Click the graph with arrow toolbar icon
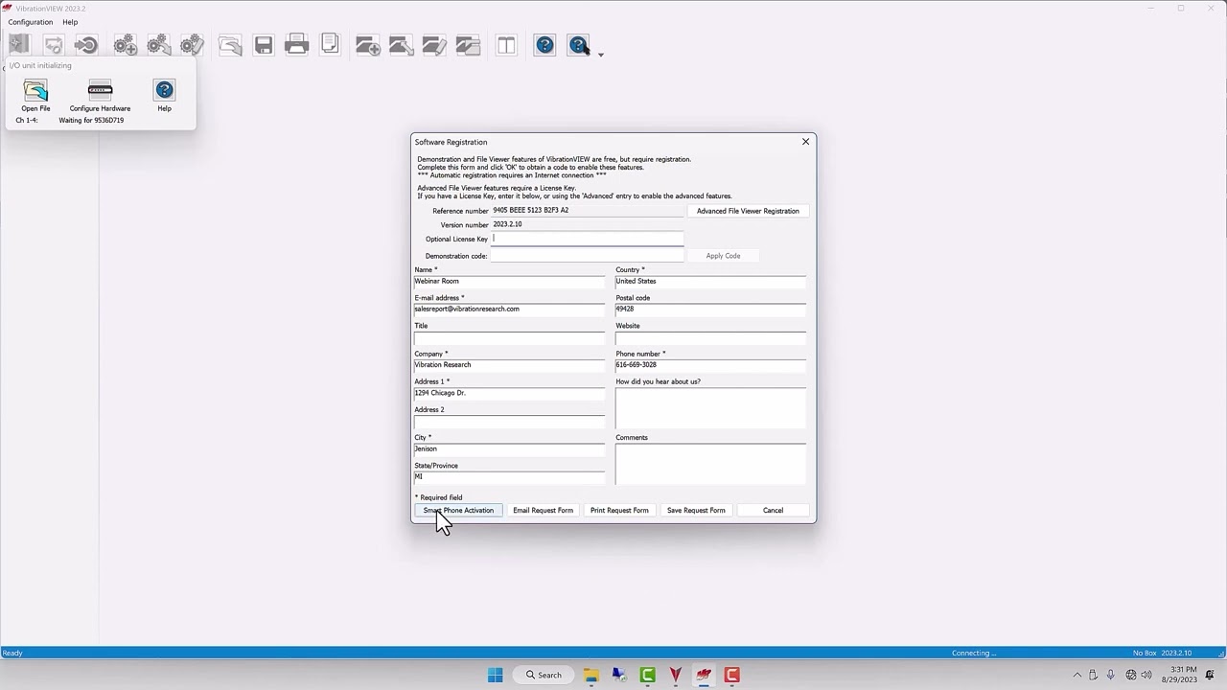The height and width of the screenshot is (690, 1227). coord(402,45)
